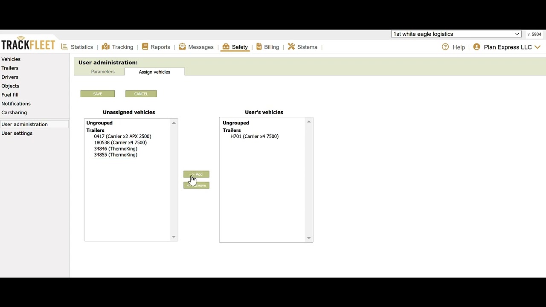Open the Messages menu

pyautogui.click(x=201, y=47)
